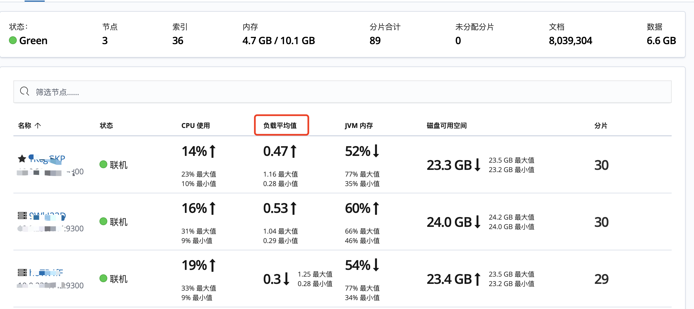Screen dimensions: 694x309
Task: Click down arrow next to 24.0 GB
Action: [477, 222]
